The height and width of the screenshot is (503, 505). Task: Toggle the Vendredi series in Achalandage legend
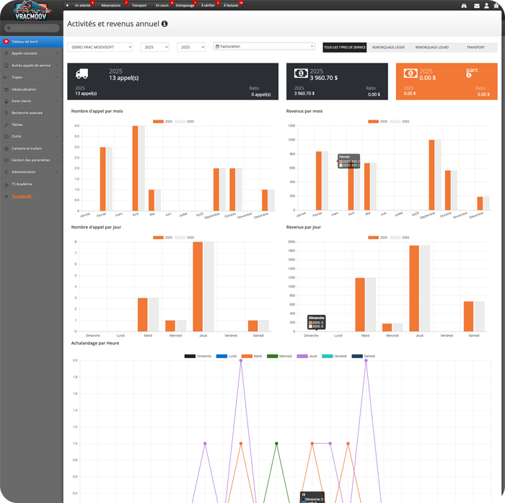334,356
